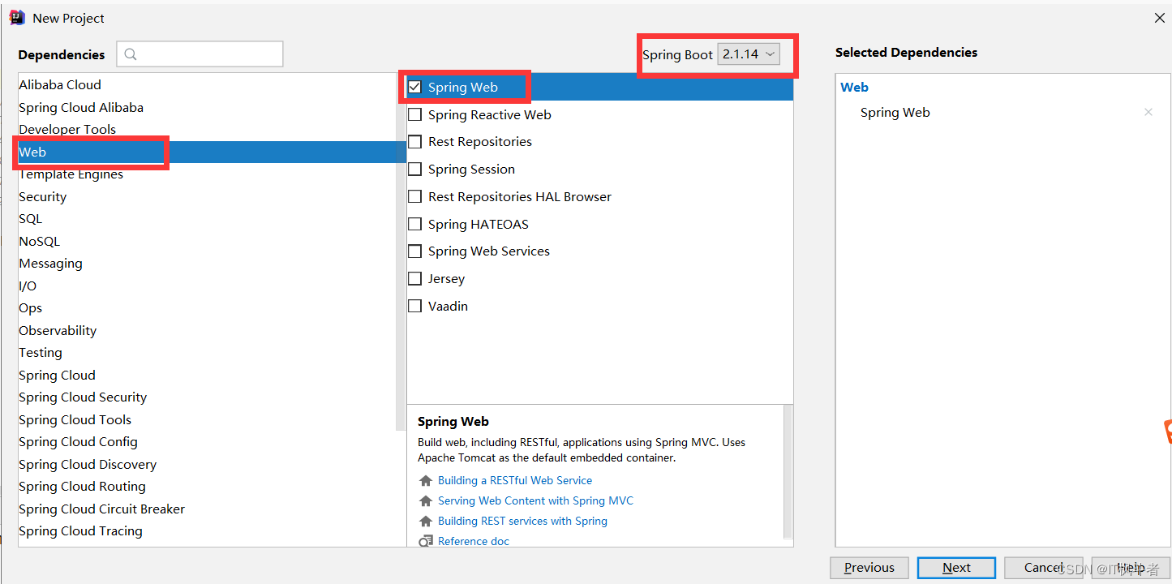The image size is (1172, 584).
Task: Enable Rest Repositories HAL Browser checkbox
Action: pos(414,197)
